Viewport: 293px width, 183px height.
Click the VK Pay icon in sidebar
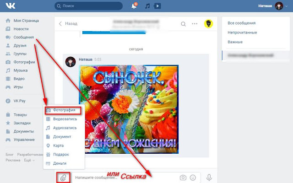[x=8, y=101]
